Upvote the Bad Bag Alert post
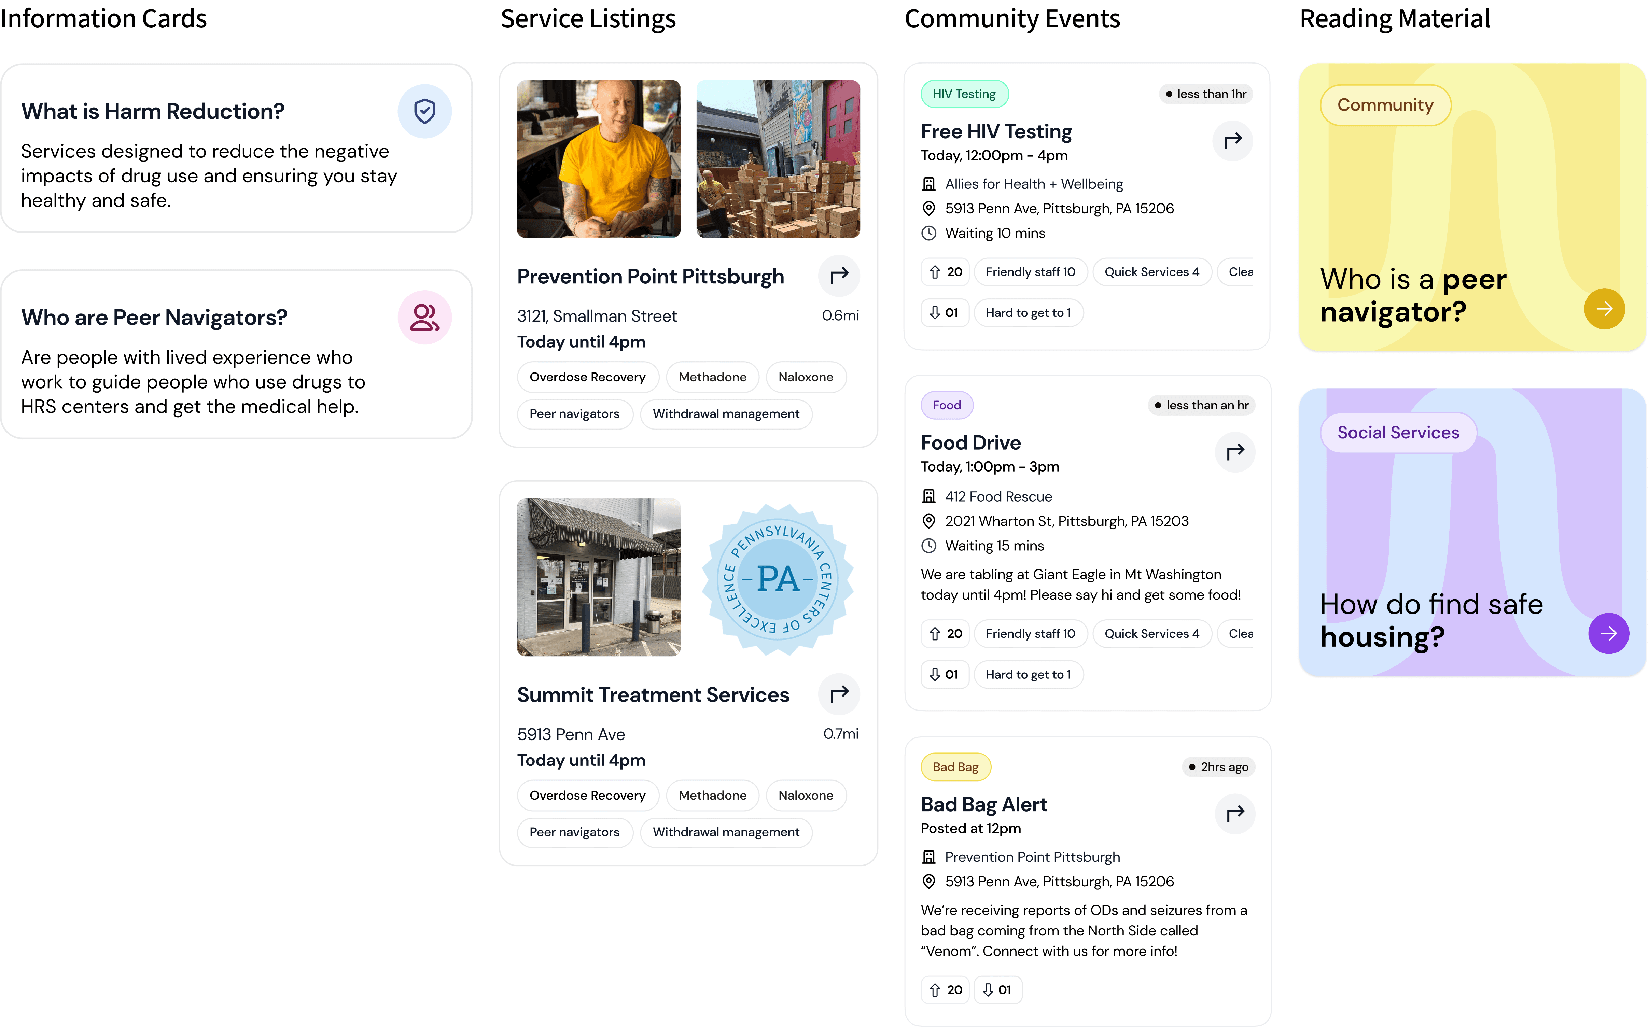This screenshot has width=1649, height=1027. [945, 990]
